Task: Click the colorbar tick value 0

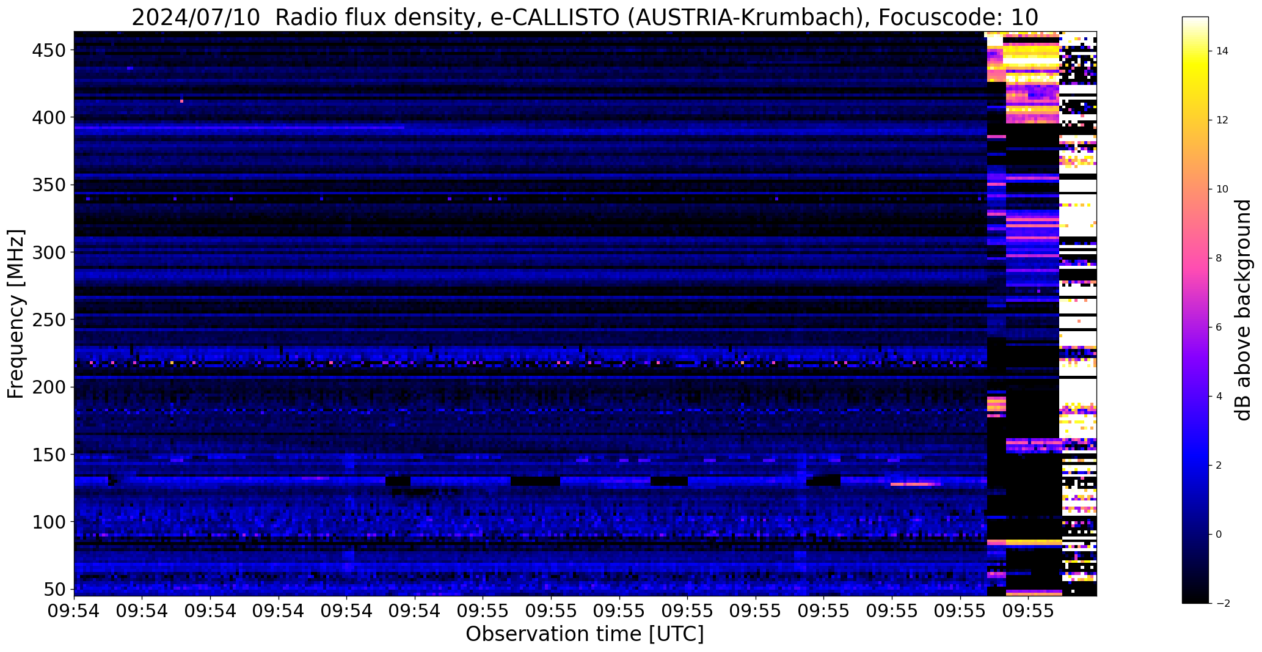Action: 1219,535
